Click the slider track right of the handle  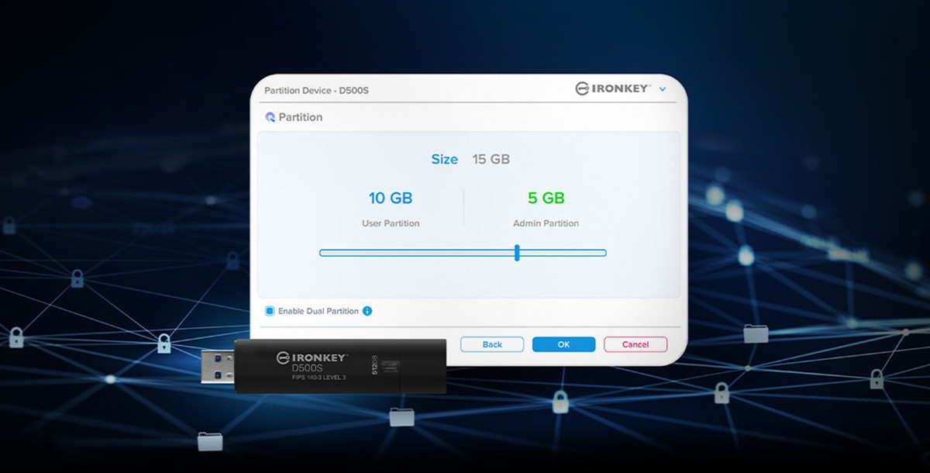tap(563, 253)
